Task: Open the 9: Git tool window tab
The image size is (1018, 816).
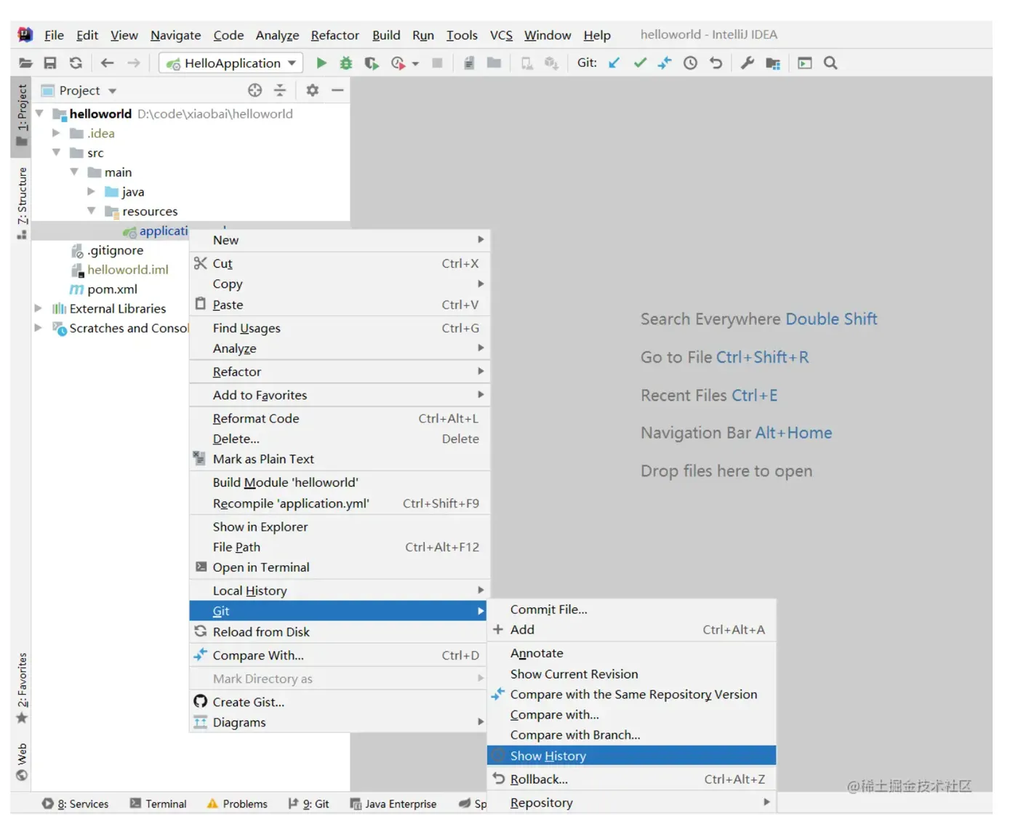Action: [x=309, y=804]
